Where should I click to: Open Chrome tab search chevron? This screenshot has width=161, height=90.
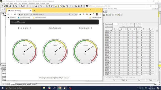pos(86,9)
